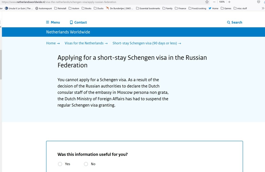Bookmark this page with the star icon
Image resolution: width=265 pixels, height=172 pixels.
207,2
